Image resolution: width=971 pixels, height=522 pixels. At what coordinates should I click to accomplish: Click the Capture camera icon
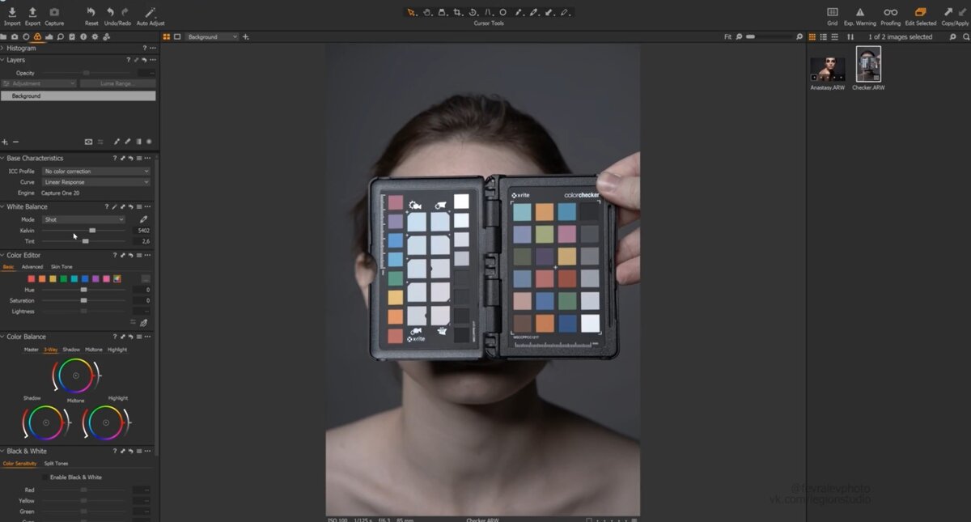click(x=54, y=12)
